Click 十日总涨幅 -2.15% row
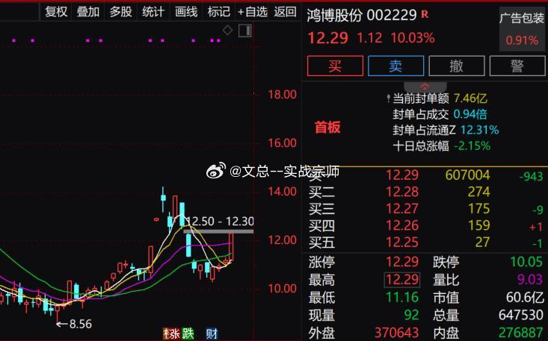The image size is (548, 341). click(x=441, y=146)
